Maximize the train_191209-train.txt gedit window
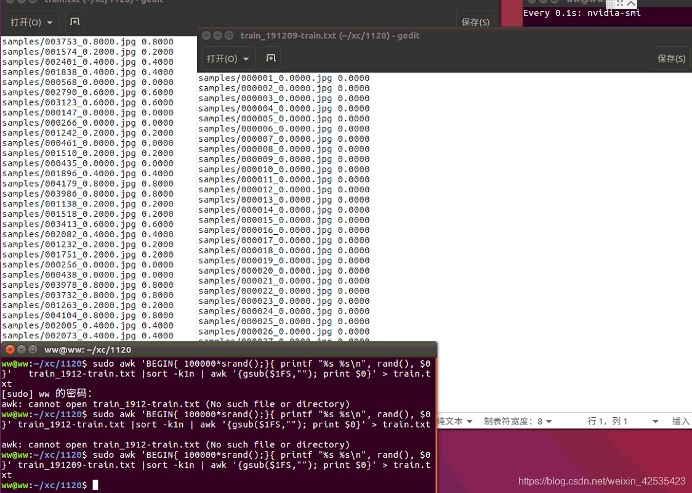The image size is (692, 493). coord(229,35)
